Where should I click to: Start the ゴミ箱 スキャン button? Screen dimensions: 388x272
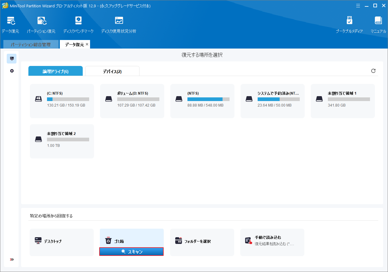tap(132, 252)
